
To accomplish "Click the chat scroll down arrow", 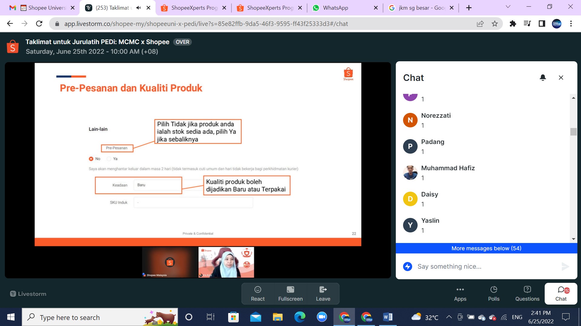I will (573, 239).
